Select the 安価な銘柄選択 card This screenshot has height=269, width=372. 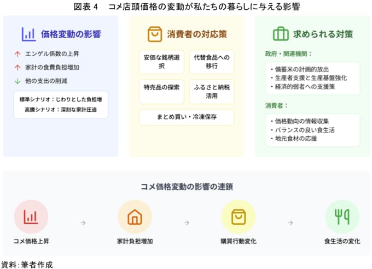(161, 62)
